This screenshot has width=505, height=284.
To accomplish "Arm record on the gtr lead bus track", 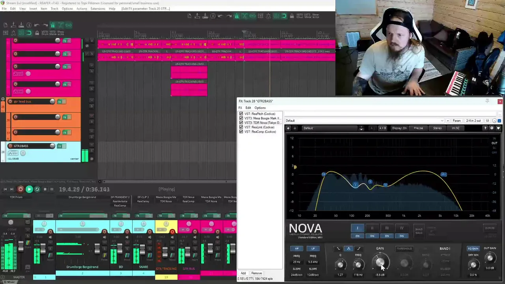I will point(10,101).
